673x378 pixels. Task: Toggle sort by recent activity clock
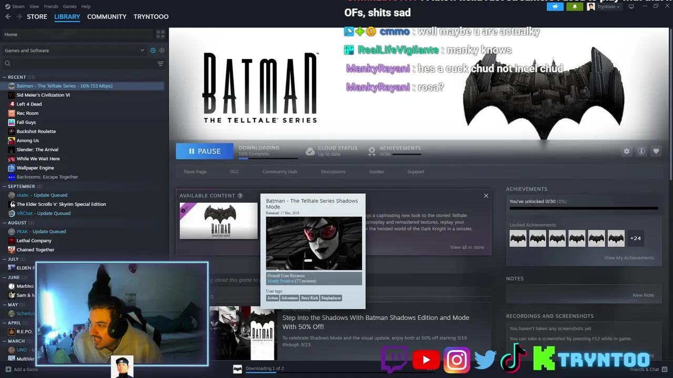[x=153, y=50]
